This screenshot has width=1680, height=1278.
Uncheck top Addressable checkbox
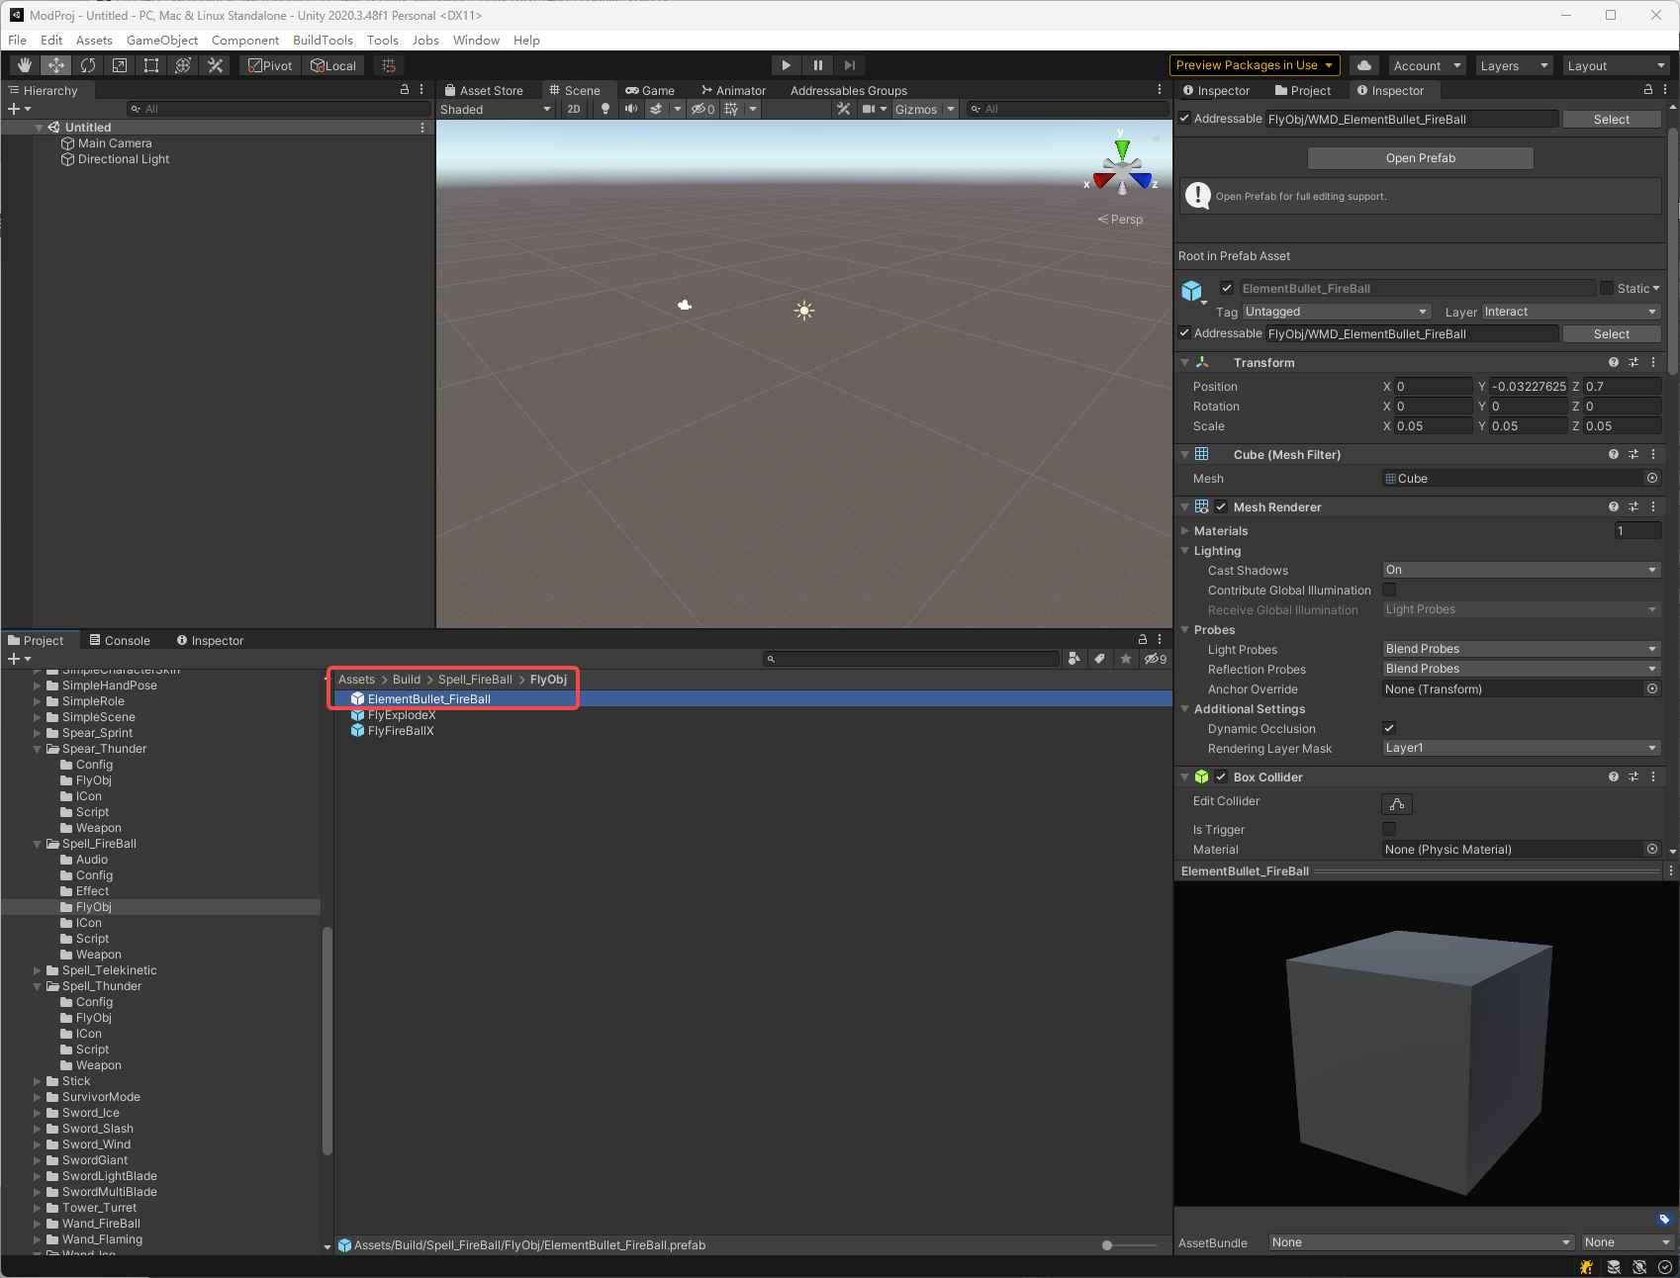(x=1184, y=119)
